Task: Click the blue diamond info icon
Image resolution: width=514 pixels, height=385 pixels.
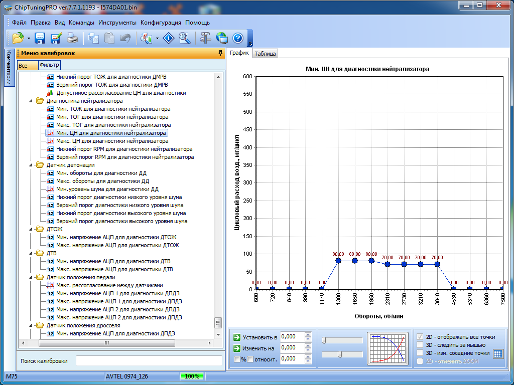Action: tap(169, 38)
